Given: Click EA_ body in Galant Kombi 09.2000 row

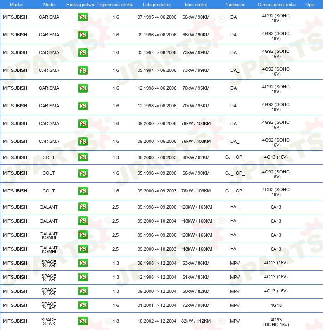Looking at the screenshot, I should (x=235, y=249).
